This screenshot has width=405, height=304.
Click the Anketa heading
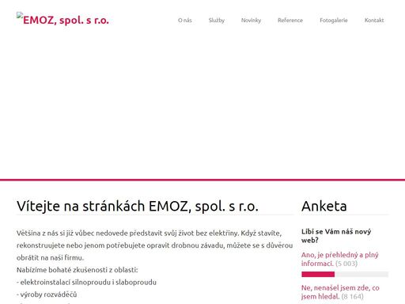(324, 206)
